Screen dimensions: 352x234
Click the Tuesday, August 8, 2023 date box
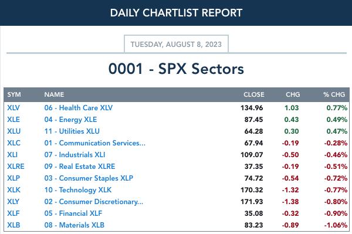coord(176,44)
